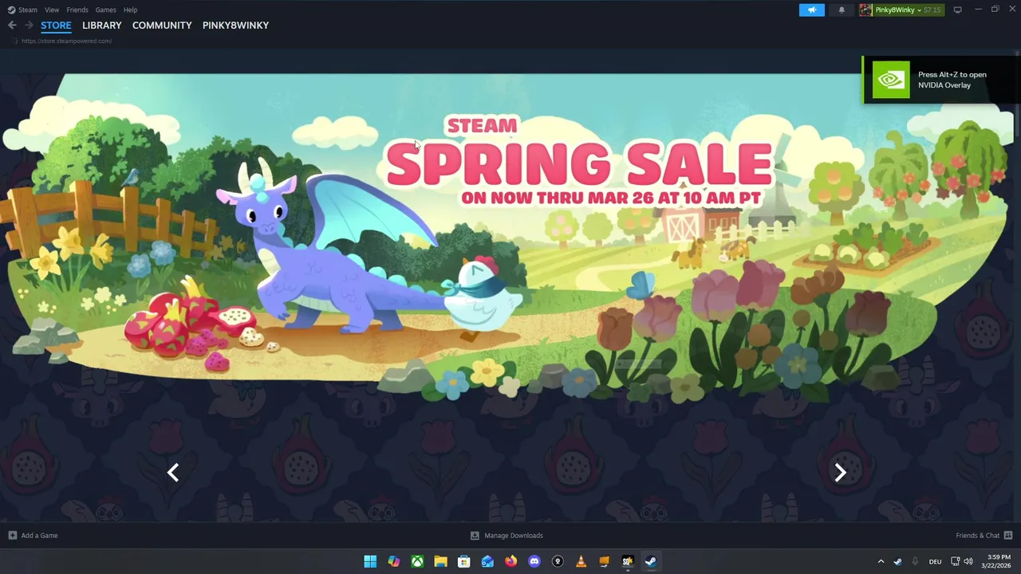The width and height of the screenshot is (1021, 574).
Task: Click the Steam taskbar icon
Action: tap(651, 561)
